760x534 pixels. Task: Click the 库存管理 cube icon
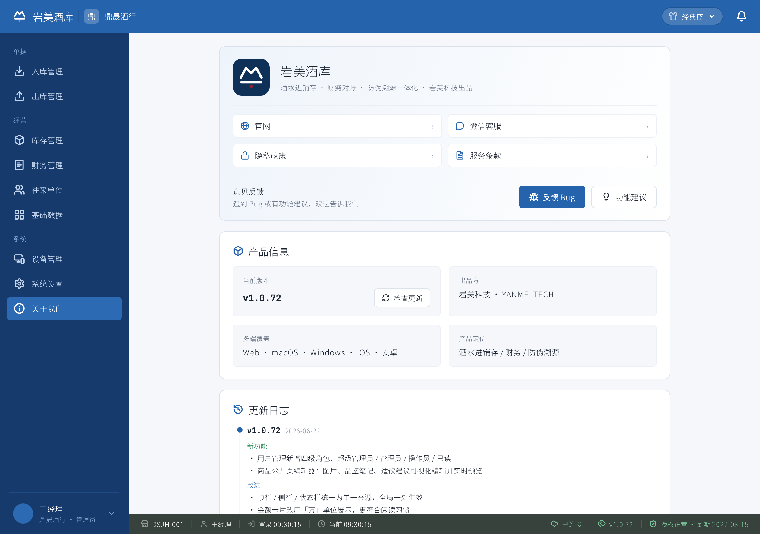(19, 140)
